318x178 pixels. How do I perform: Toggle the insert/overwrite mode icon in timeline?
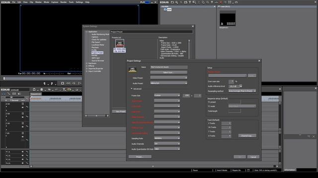[3, 94]
